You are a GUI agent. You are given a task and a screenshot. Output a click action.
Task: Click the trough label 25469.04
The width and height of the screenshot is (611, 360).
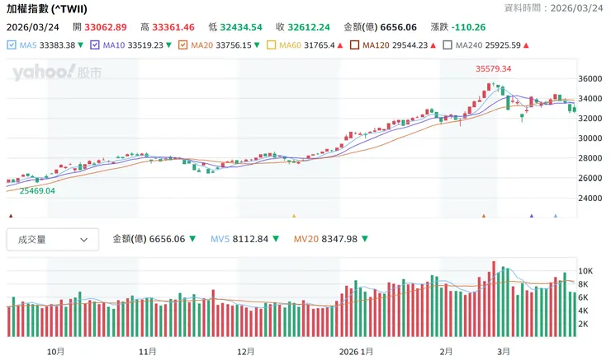[x=37, y=191]
